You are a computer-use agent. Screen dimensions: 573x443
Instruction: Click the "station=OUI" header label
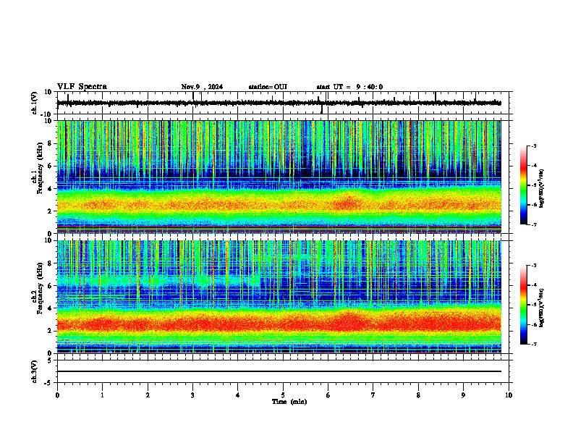pyautogui.click(x=268, y=87)
